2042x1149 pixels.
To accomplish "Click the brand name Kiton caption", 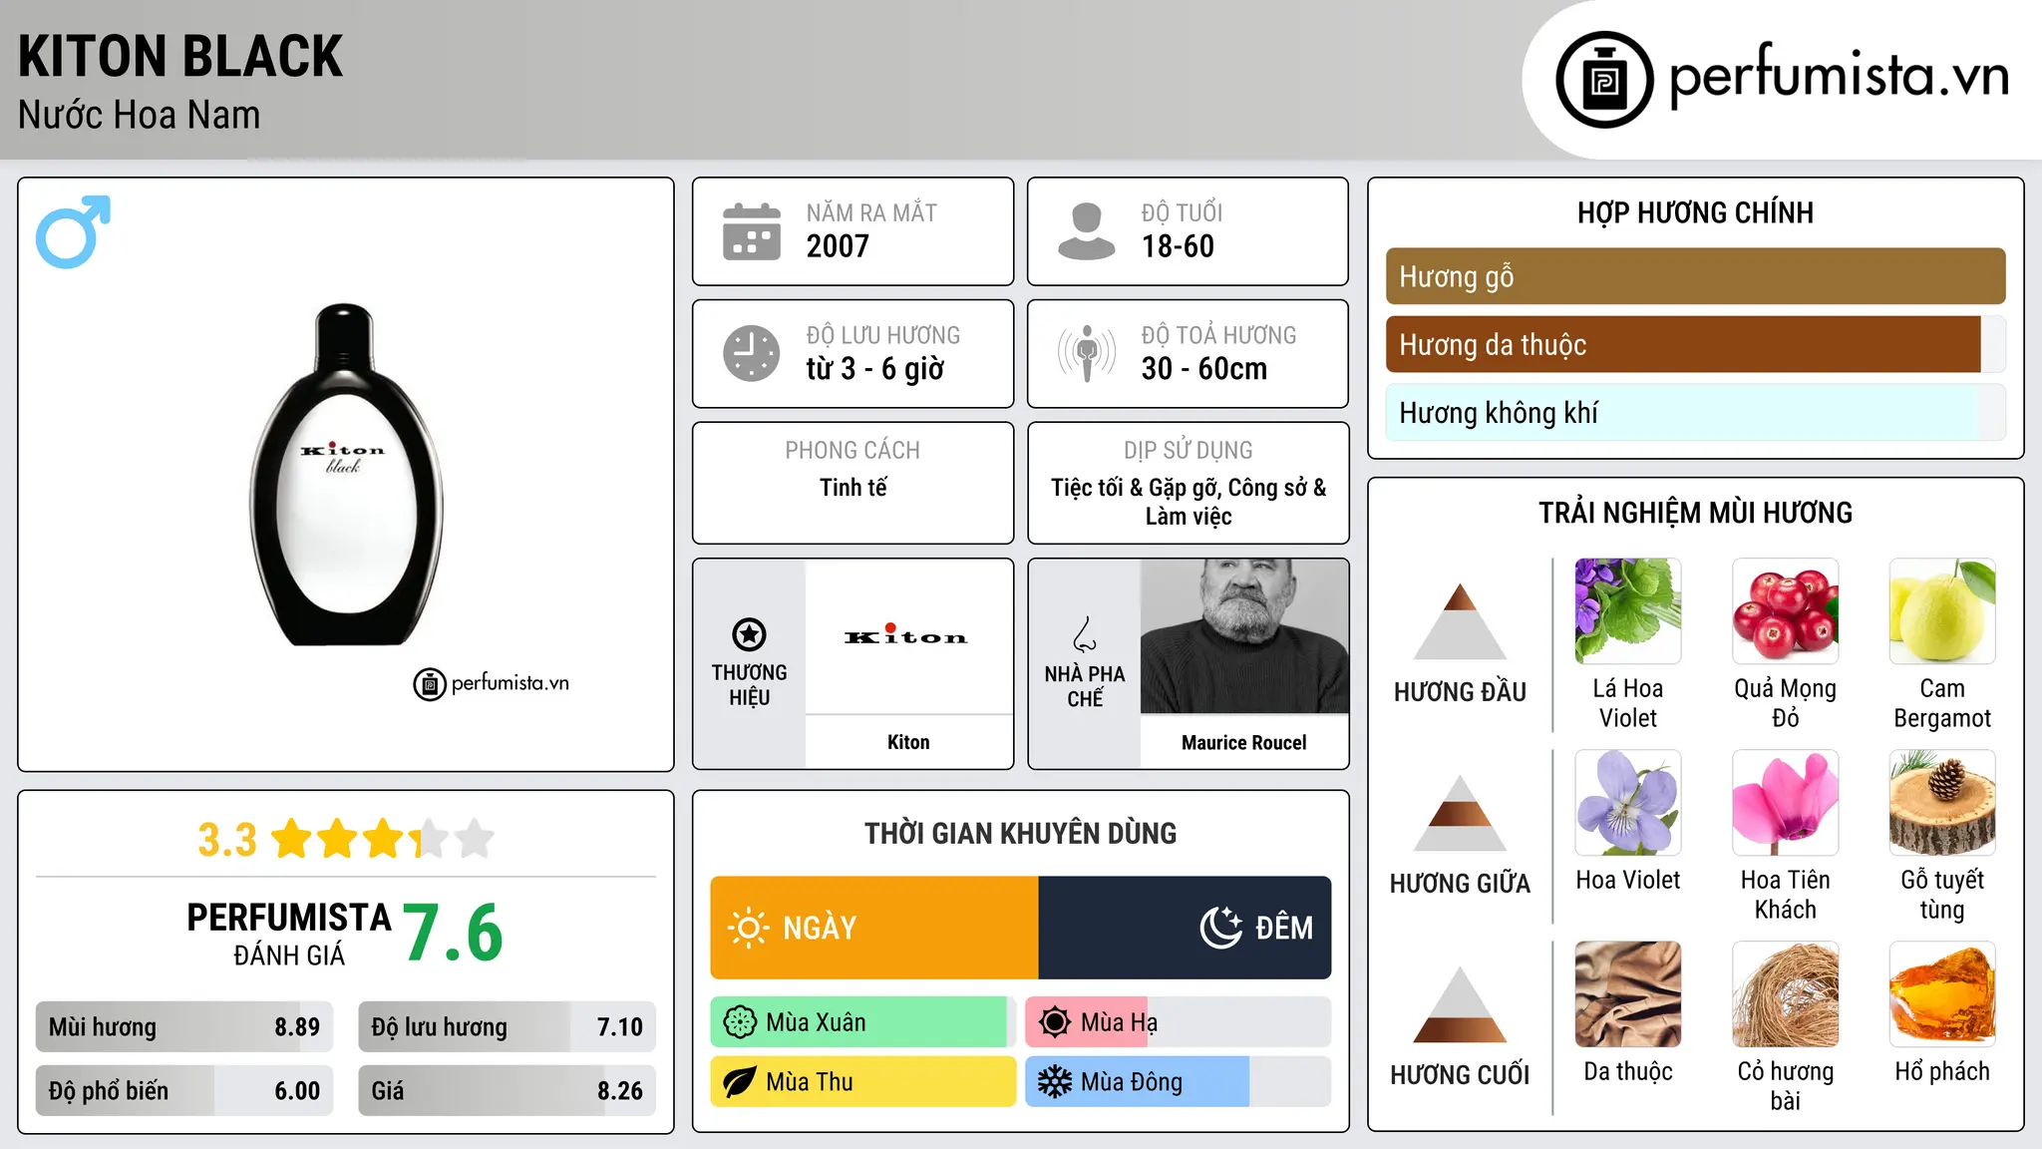I will tap(908, 742).
